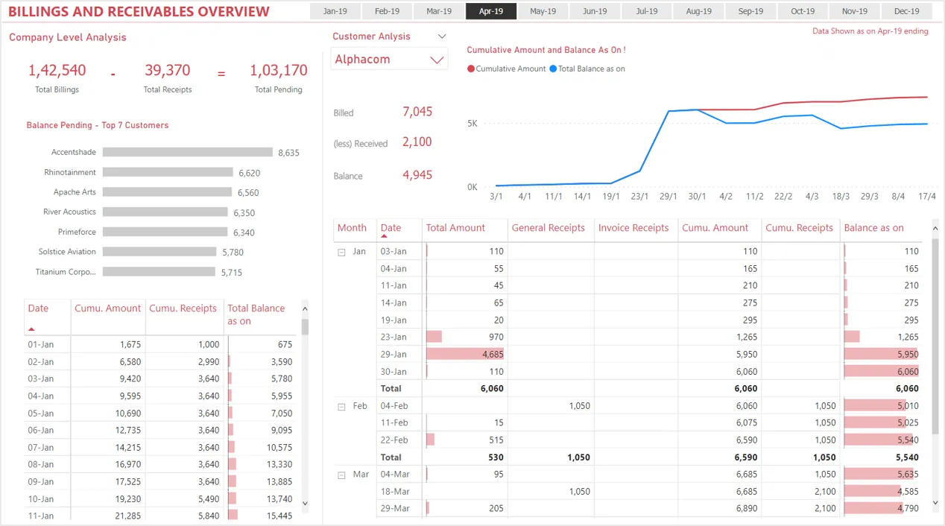Click the Rhinotainment bar in chart
Screen dimensions: 945x526
click(168, 172)
